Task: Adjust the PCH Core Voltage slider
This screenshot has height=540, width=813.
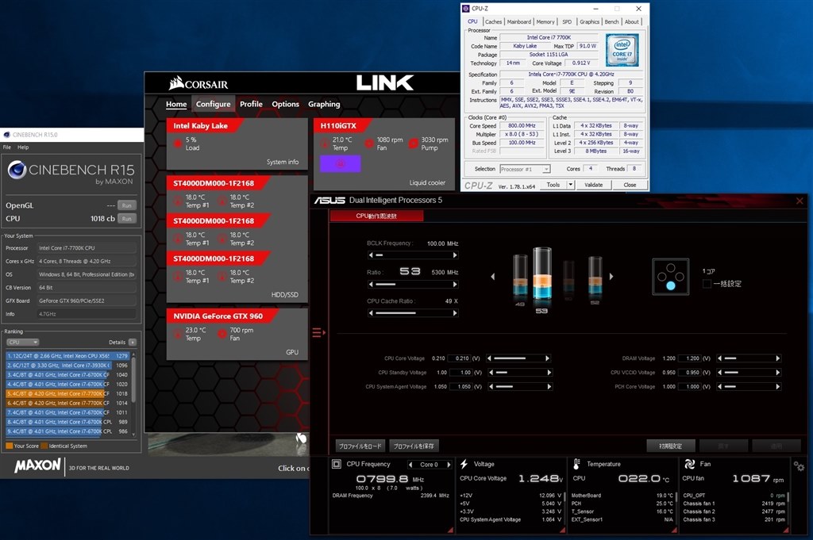Action: point(749,387)
